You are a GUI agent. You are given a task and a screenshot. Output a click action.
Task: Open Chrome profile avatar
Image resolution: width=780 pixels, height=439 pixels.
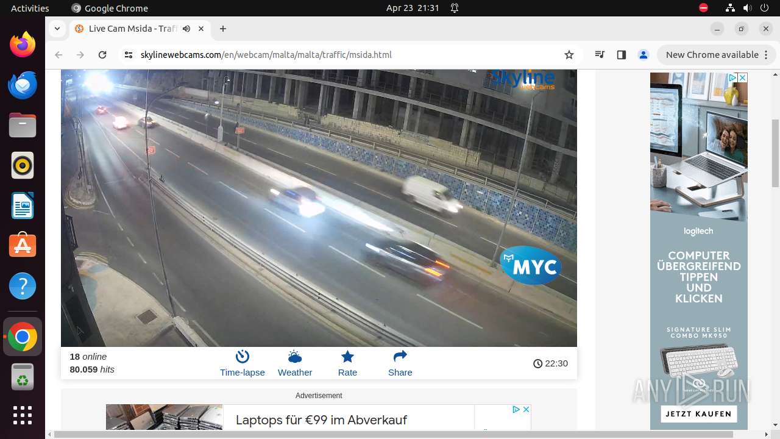[x=643, y=55]
